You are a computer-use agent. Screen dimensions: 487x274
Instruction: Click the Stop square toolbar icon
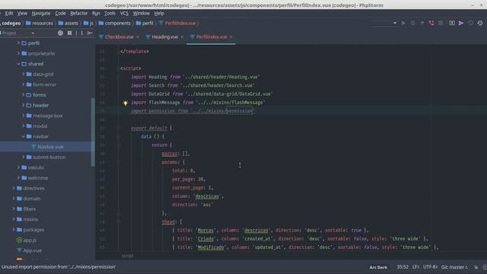(x=441, y=23)
